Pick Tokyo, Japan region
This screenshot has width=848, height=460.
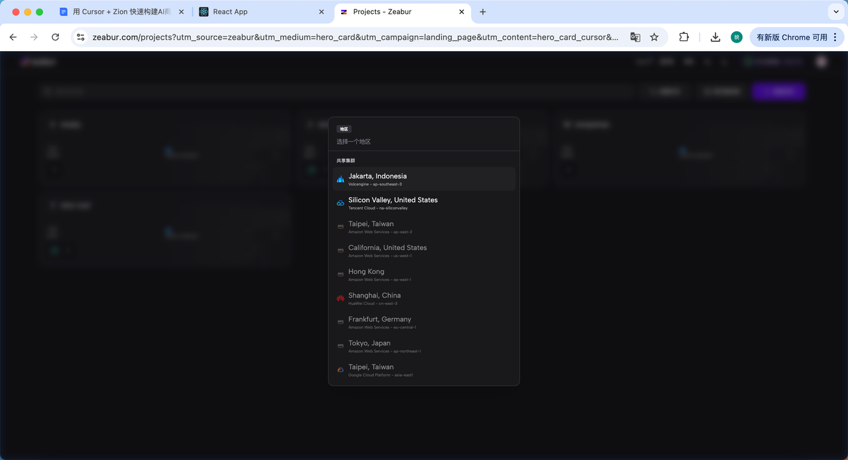(x=424, y=346)
